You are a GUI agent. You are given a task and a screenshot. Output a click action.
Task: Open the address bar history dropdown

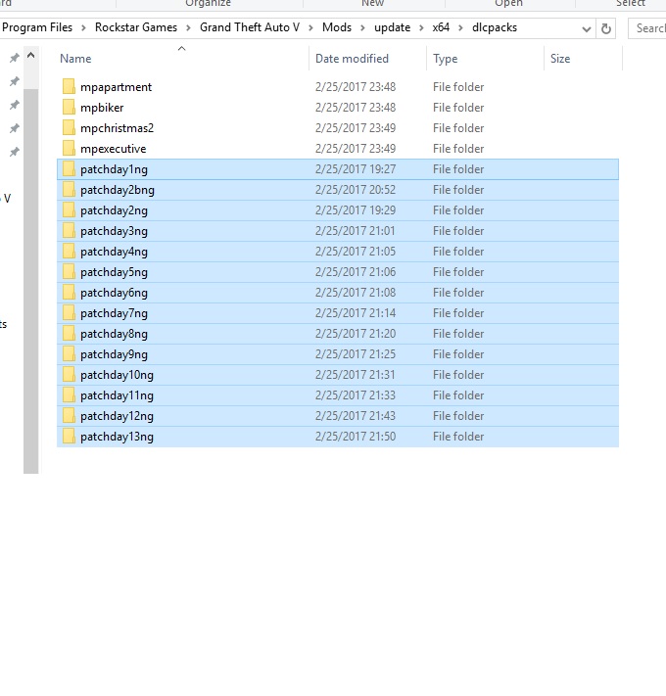click(x=586, y=29)
